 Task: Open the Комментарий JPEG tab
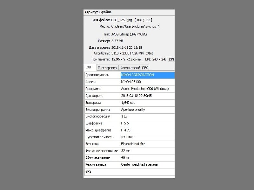134,68
